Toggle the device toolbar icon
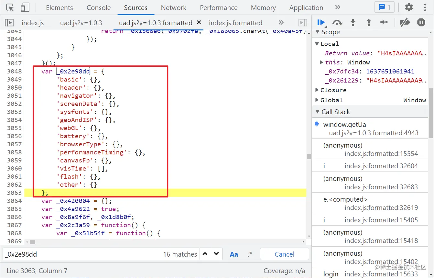The image size is (434, 278). click(x=25, y=7)
